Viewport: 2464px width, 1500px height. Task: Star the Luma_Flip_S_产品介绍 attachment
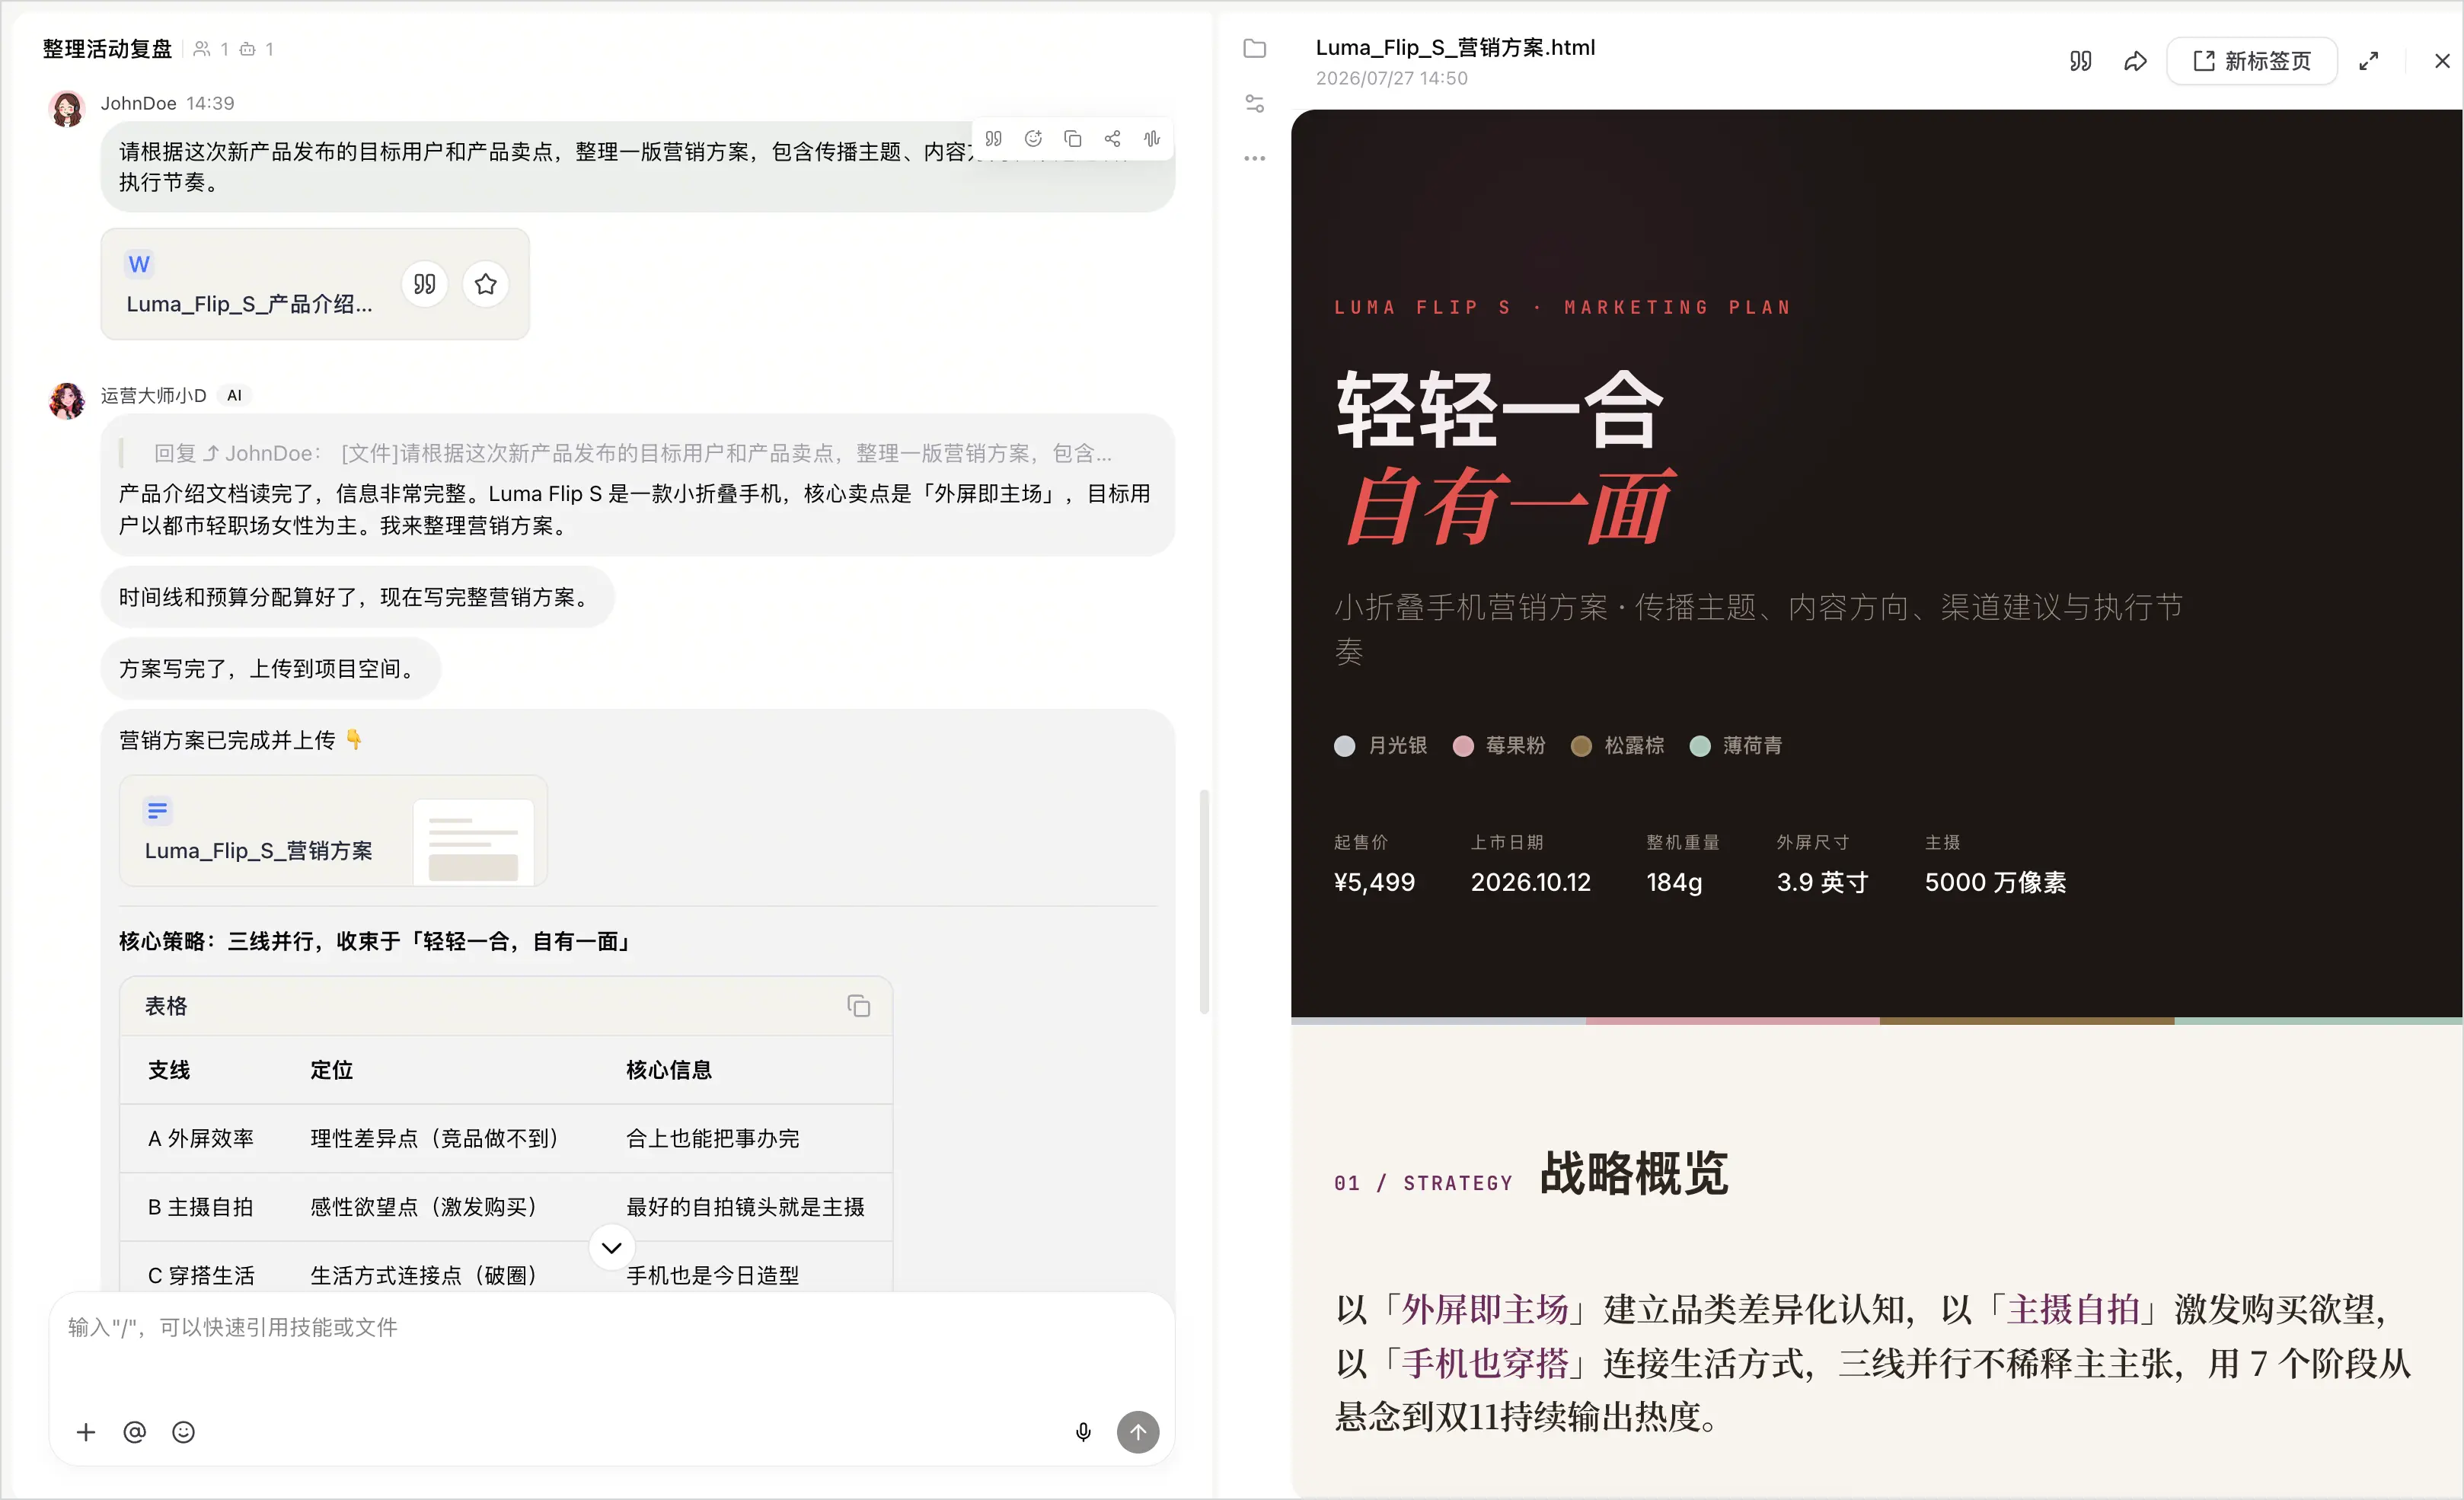pyautogui.click(x=486, y=284)
